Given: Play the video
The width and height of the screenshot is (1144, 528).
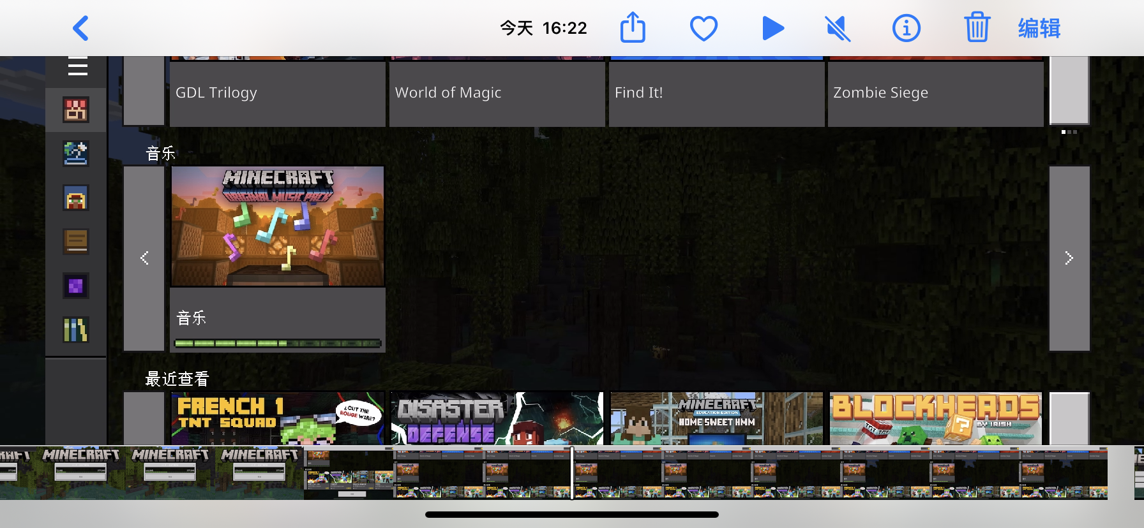Looking at the screenshot, I should (x=773, y=28).
